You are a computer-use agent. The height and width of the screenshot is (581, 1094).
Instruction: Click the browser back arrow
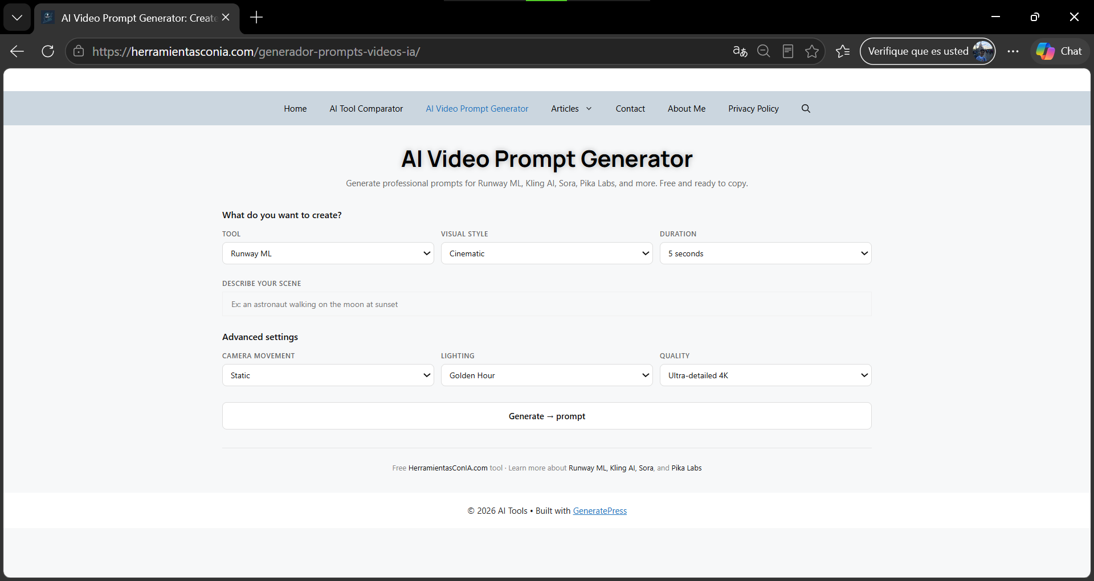coord(17,51)
